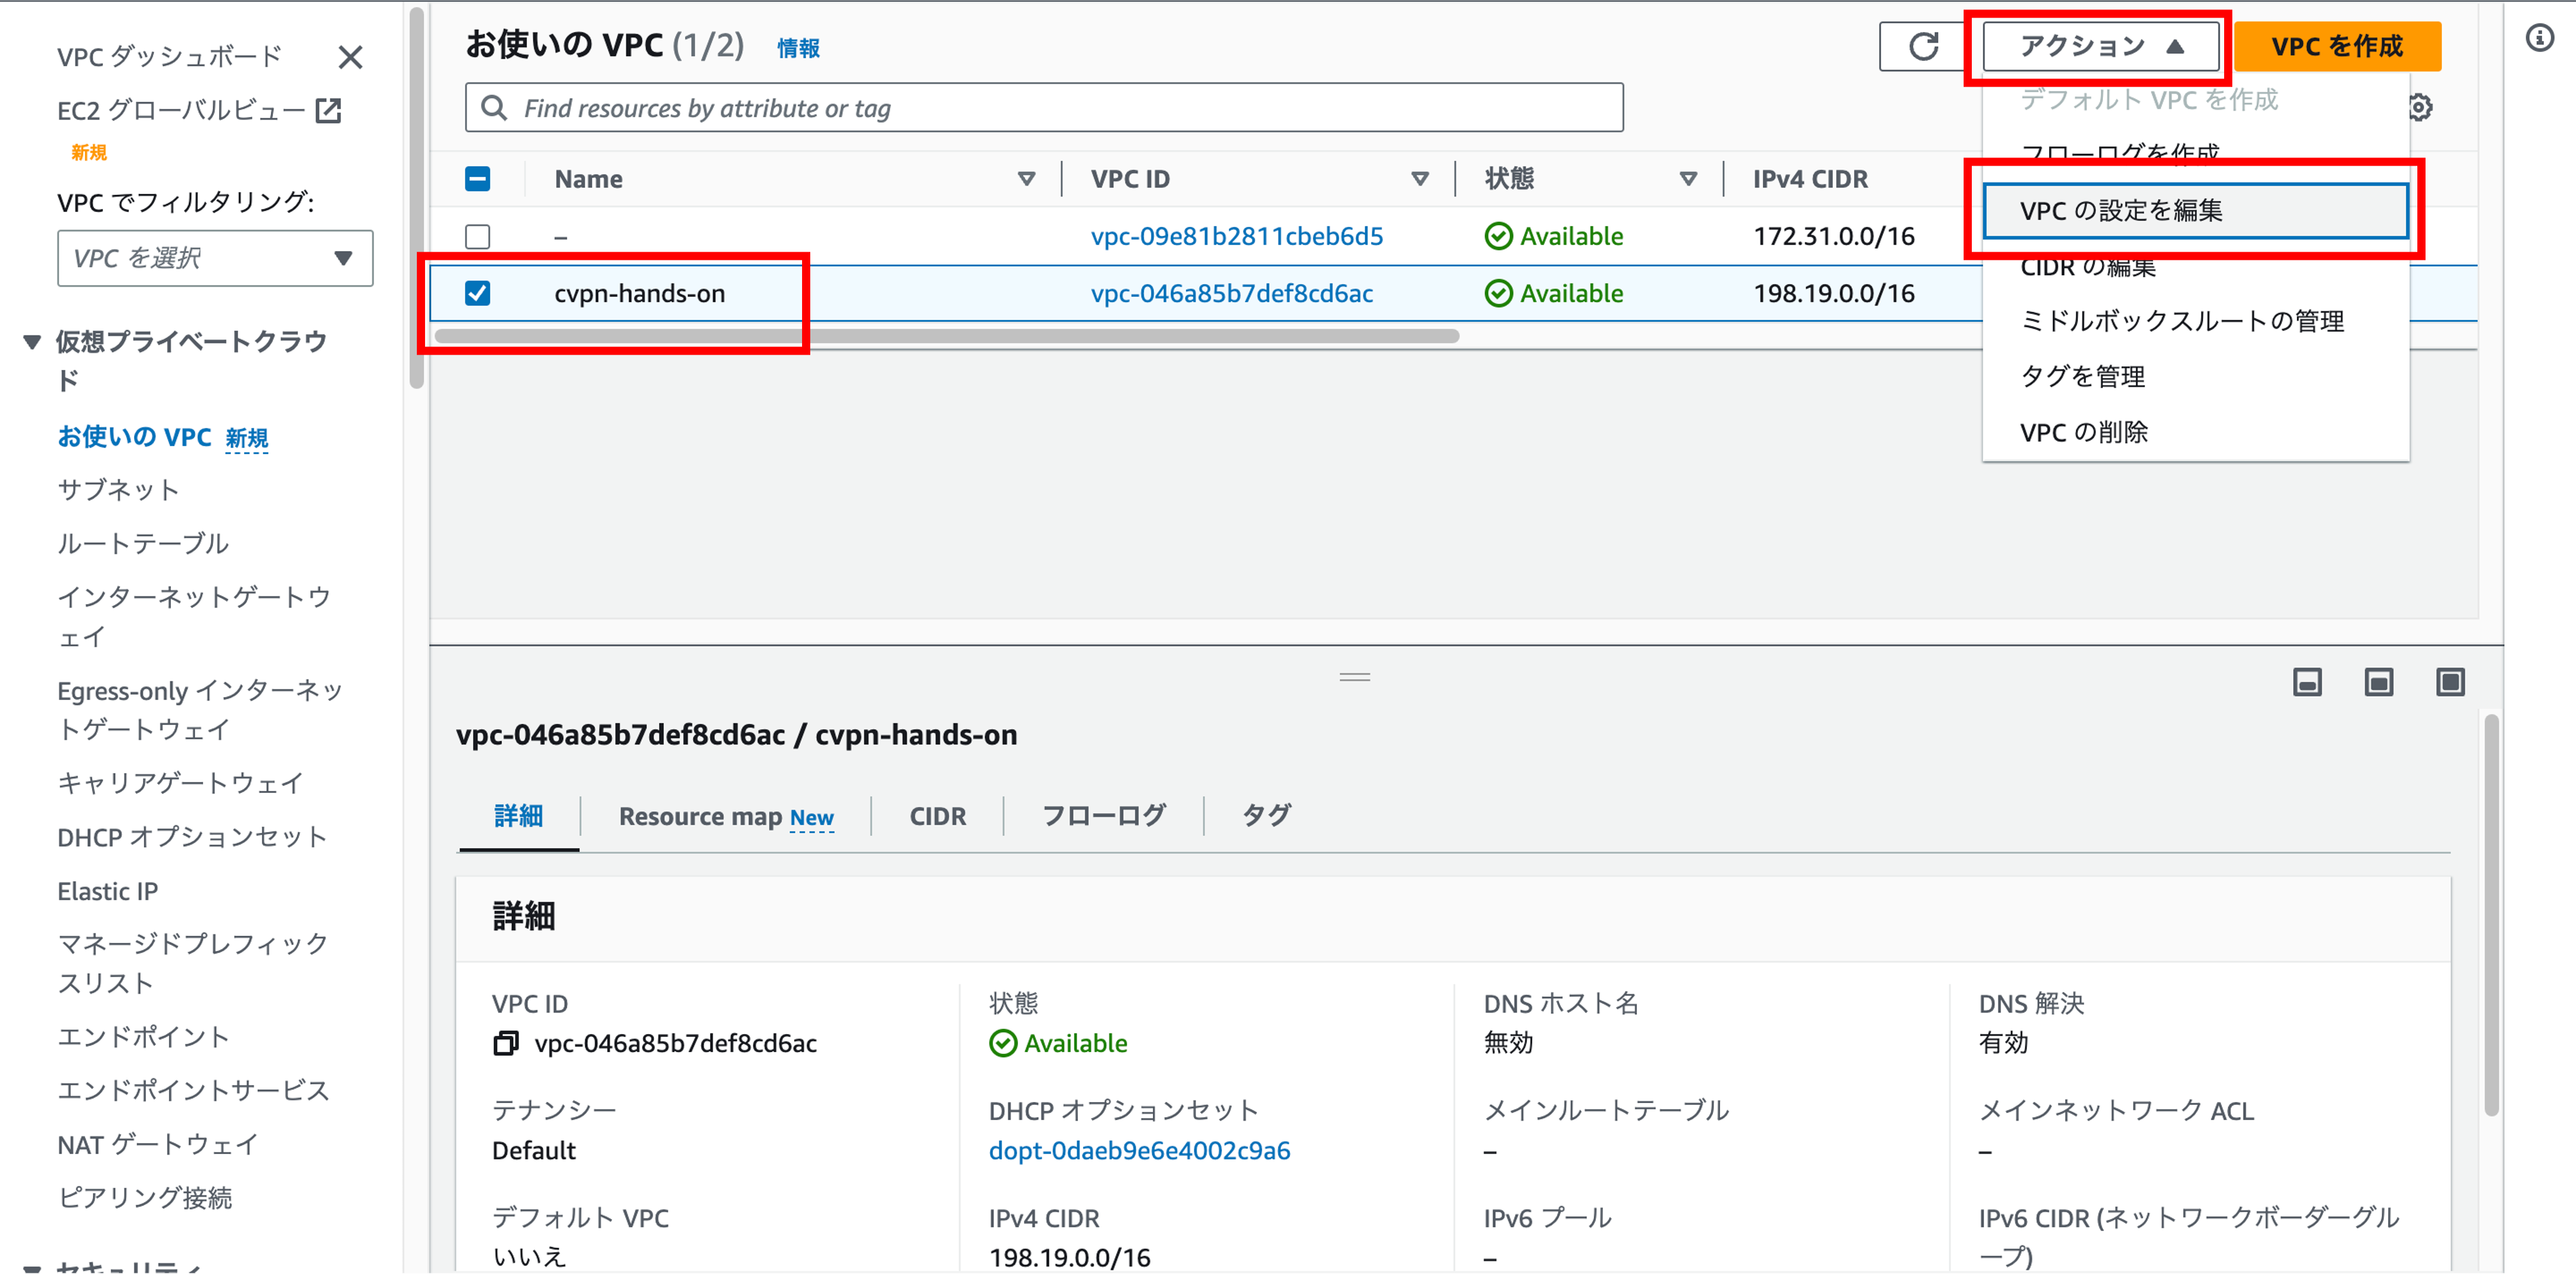Open サブネット in the sidebar
2576x1274 pixels.
pyautogui.click(x=119, y=490)
